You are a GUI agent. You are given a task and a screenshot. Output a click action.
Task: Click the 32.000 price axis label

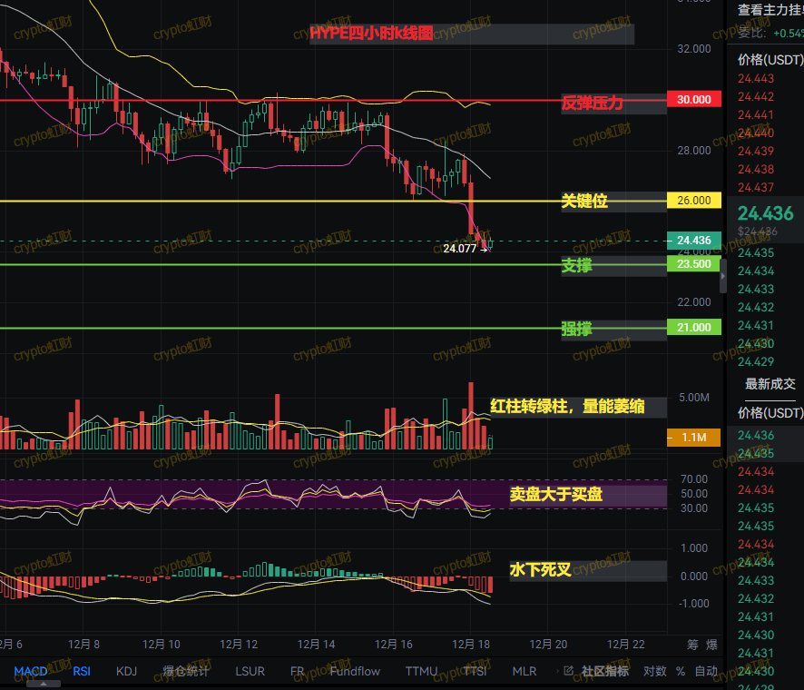click(x=694, y=49)
